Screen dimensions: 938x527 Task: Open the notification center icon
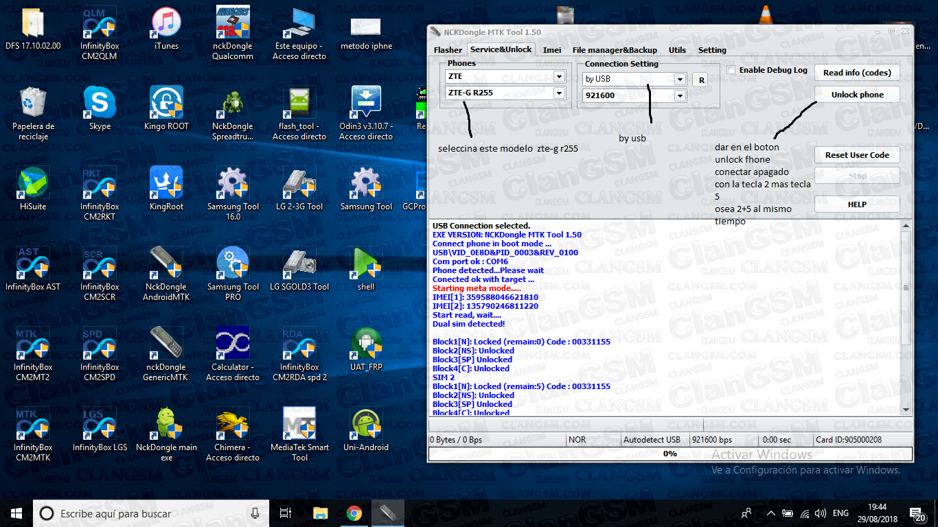919,513
